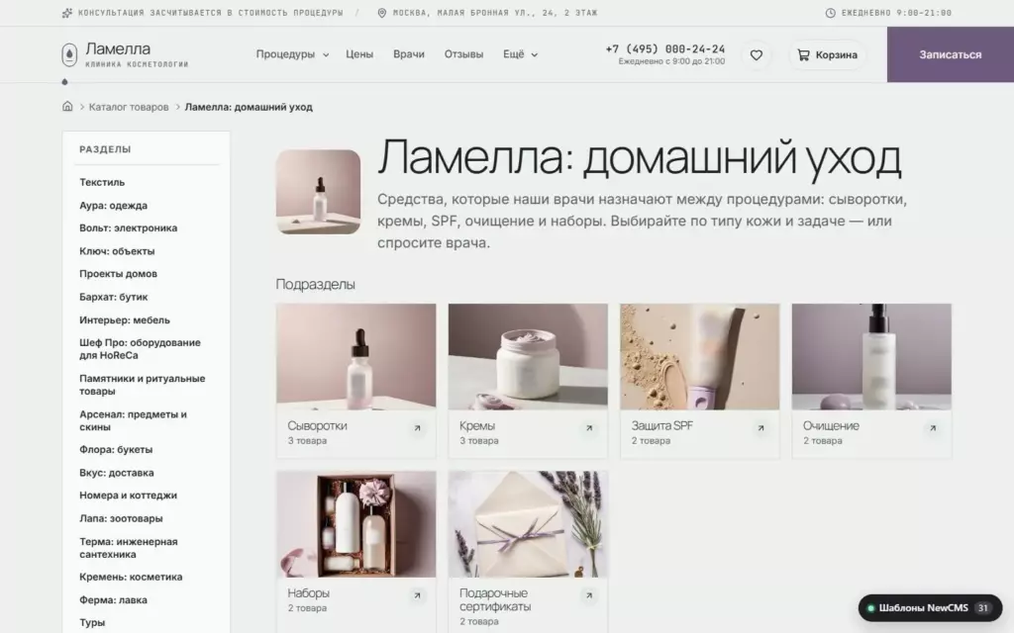Open the Сыворотки subsection image
Image resolution: width=1014 pixels, height=633 pixels.
(356, 356)
